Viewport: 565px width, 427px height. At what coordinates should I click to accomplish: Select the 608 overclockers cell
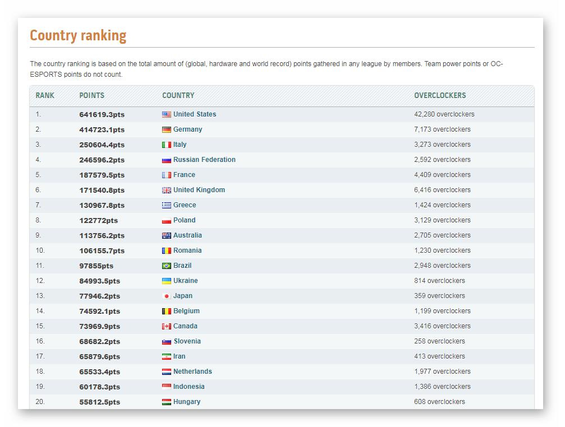(440, 401)
